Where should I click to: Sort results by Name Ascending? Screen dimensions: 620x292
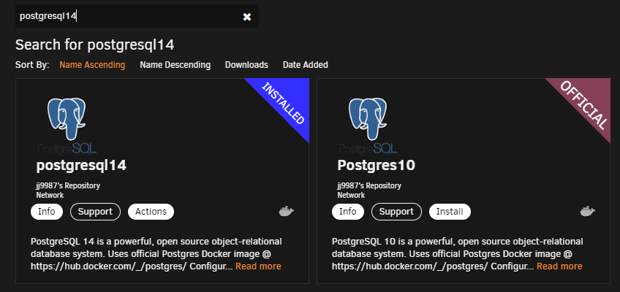(92, 65)
